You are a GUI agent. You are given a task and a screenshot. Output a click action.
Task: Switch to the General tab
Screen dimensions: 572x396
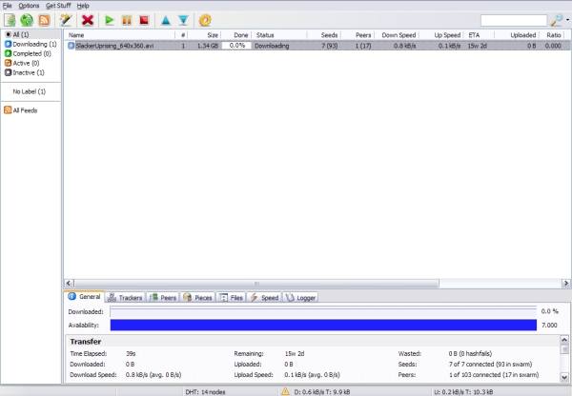coord(84,297)
